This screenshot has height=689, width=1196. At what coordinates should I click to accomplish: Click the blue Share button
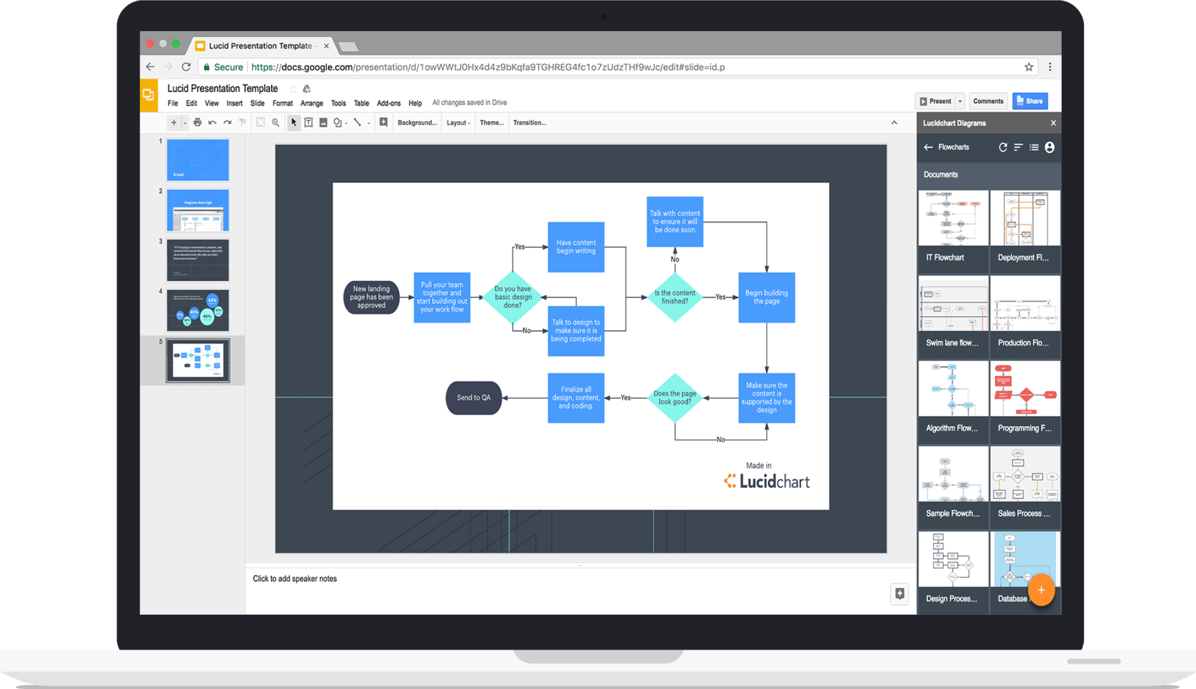click(x=1030, y=101)
